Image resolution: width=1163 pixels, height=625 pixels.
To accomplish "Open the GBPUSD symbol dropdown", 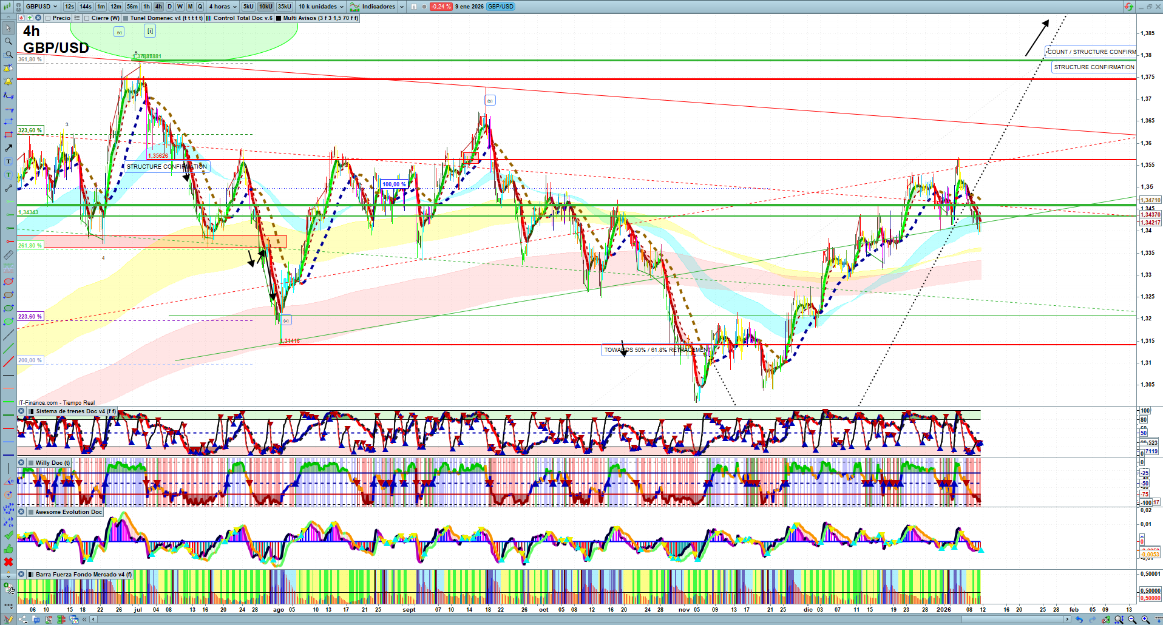I will pos(41,7).
